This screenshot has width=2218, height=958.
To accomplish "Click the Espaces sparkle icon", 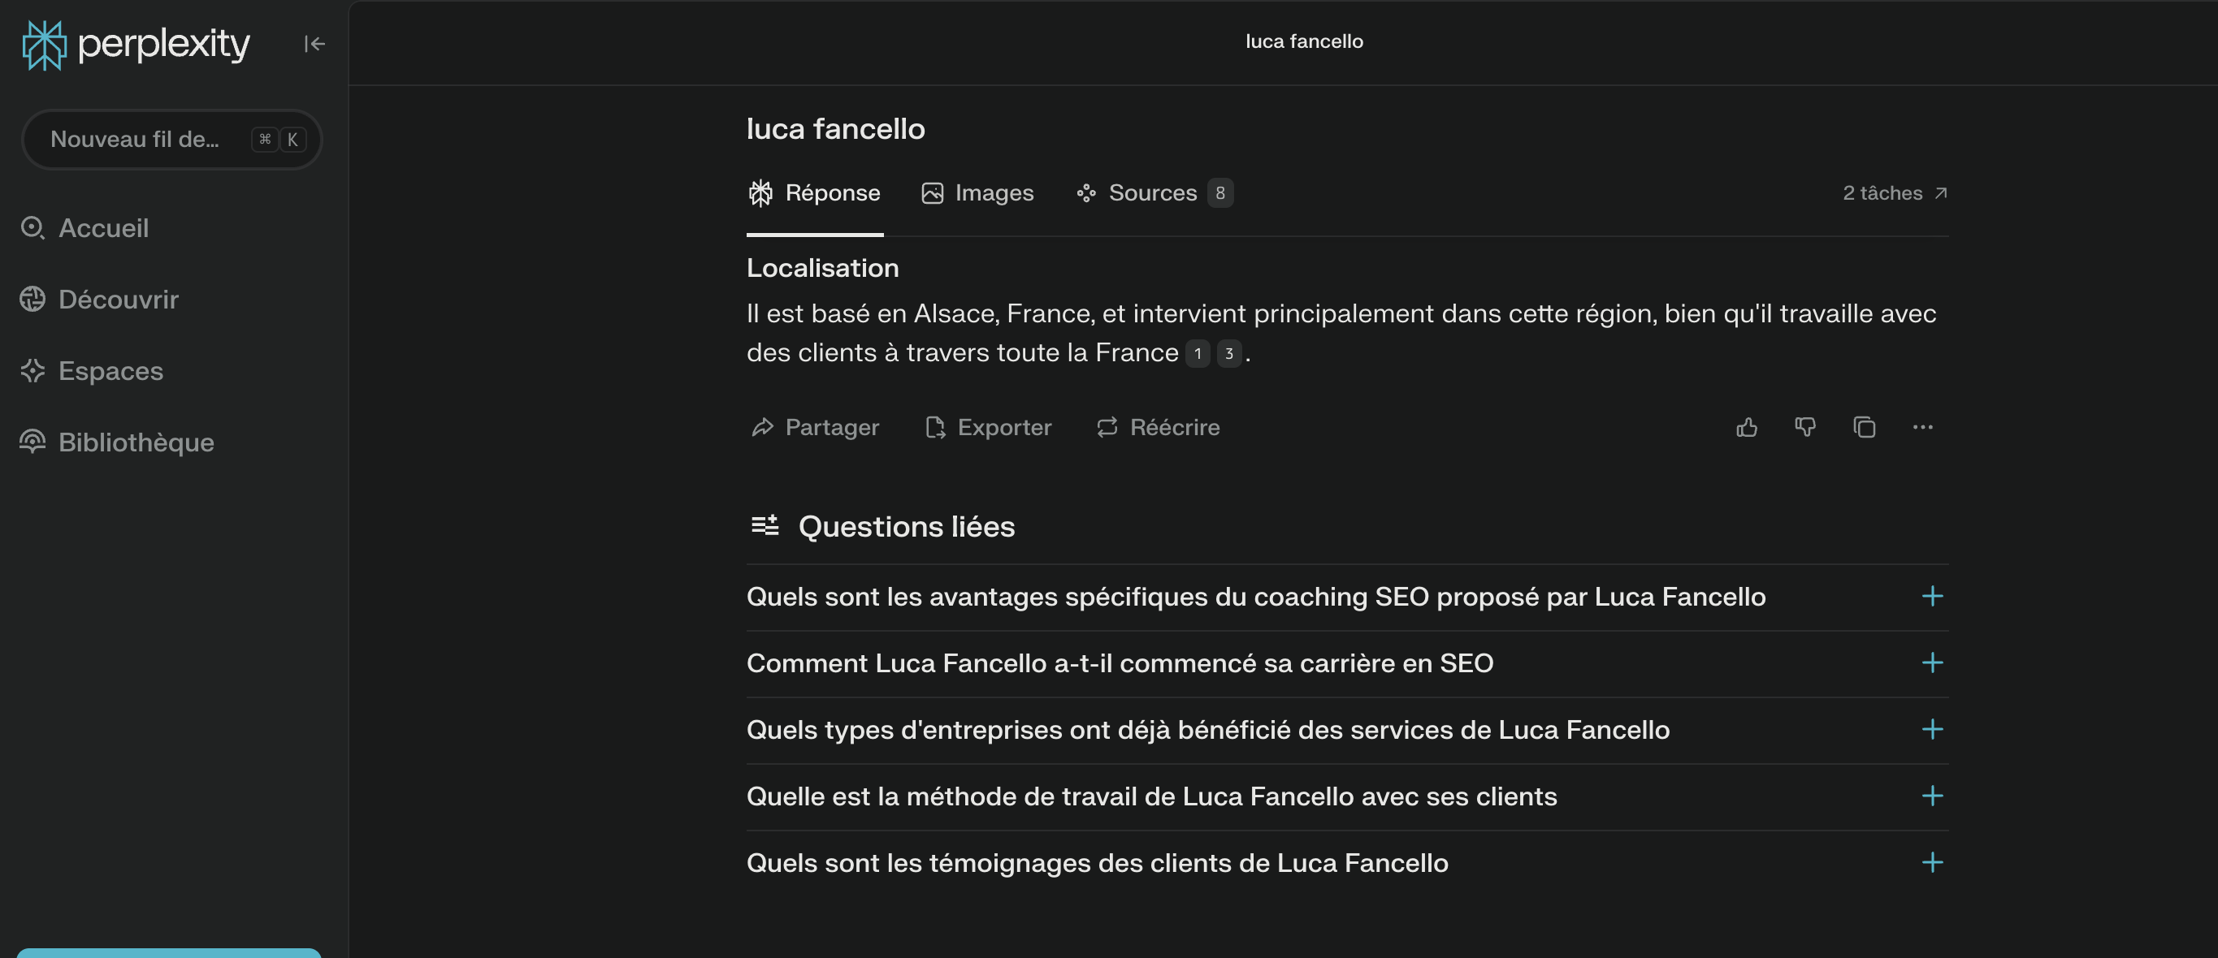I will click(x=32, y=371).
